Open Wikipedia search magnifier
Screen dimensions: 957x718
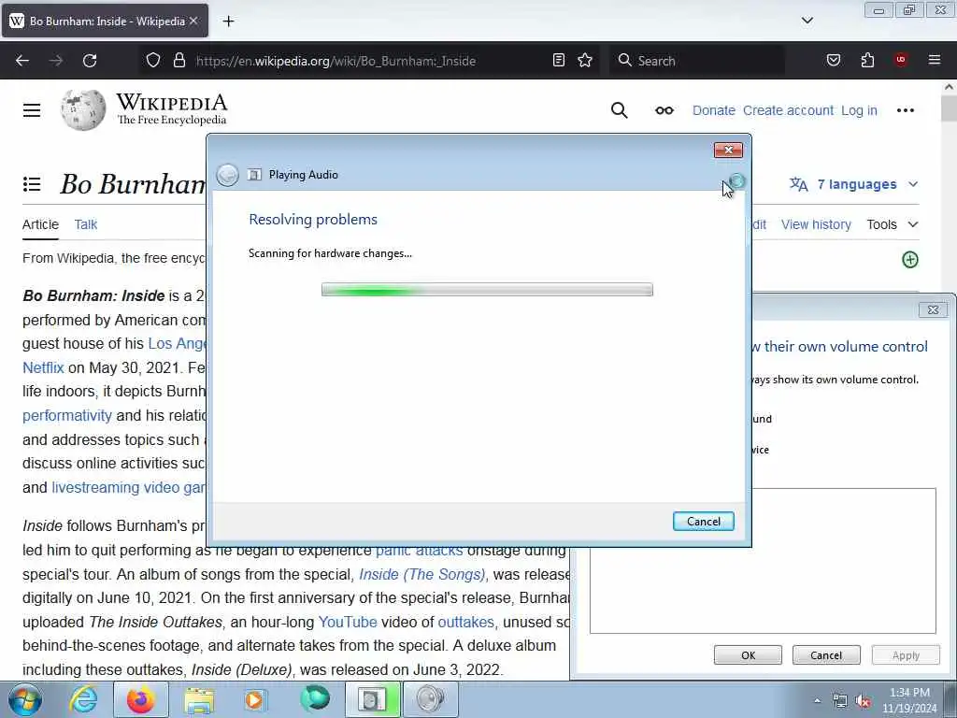click(x=619, y=110)
